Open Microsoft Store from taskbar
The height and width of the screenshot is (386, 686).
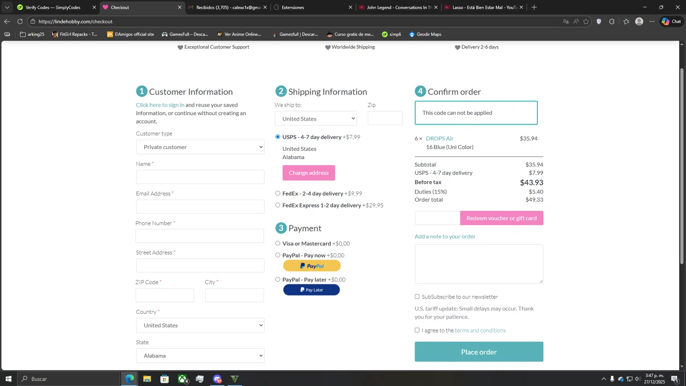(165, 379)
